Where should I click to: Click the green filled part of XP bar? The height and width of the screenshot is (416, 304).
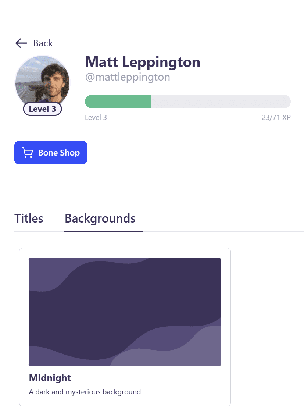(x=118, y=102)
